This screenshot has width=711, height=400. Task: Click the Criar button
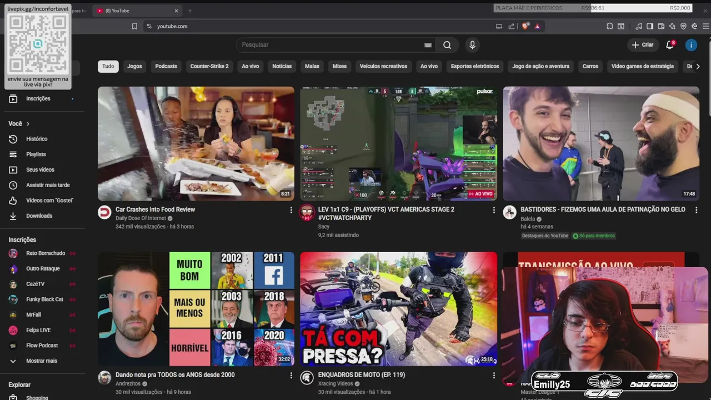pos(643,45)
